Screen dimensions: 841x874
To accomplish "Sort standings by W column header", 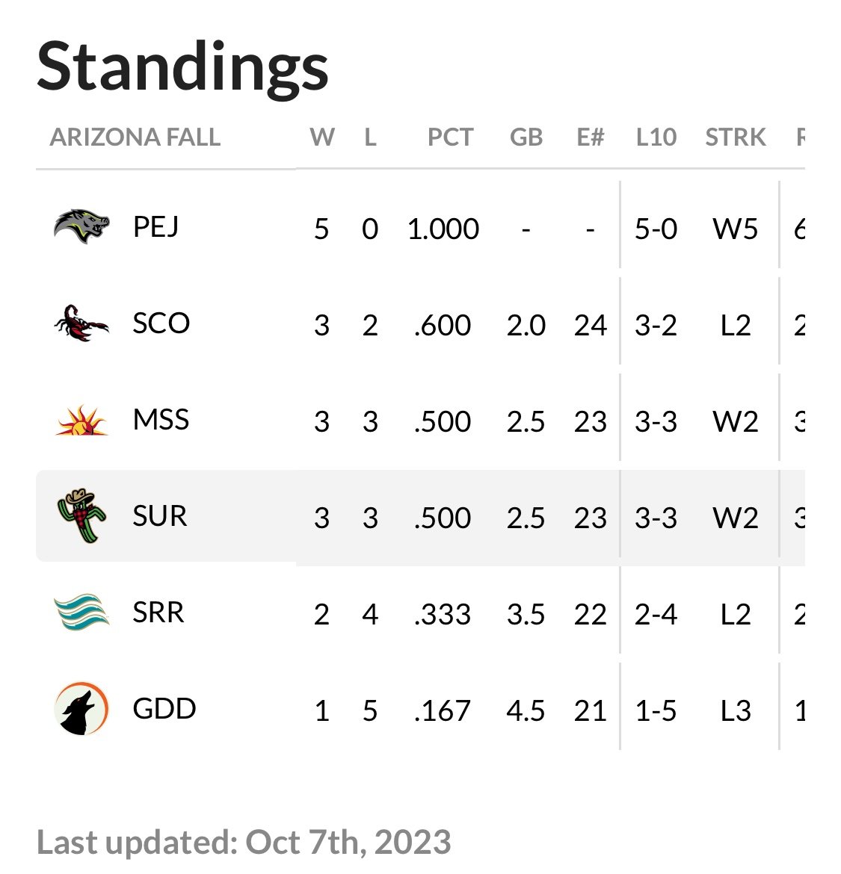I will point(322,137).
